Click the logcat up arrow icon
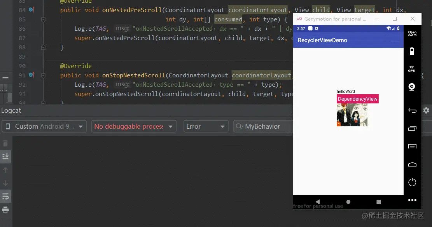This screenshot has width=432, height=227. click(5, 170)
